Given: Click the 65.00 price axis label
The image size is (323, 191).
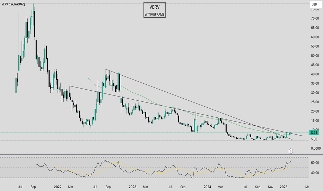Looking at the screenshot, I should [x=315, y=28].
